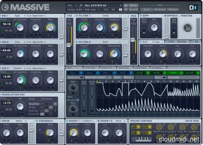
Task: Click the AT aftertouch macro crosshair
Action: point(138,133)
